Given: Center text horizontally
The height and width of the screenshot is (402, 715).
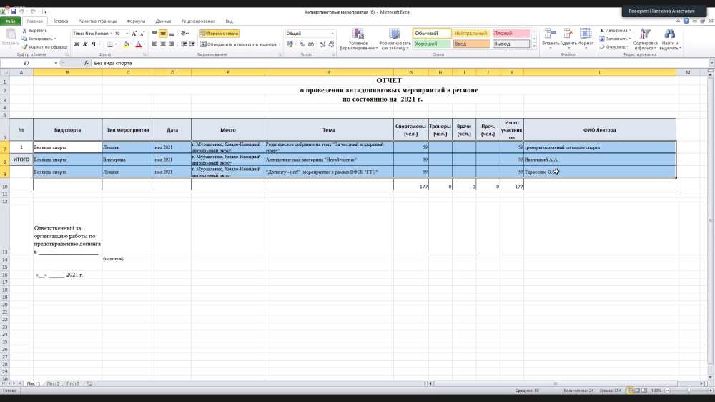Looking at the screenshot, I should 163,44.
